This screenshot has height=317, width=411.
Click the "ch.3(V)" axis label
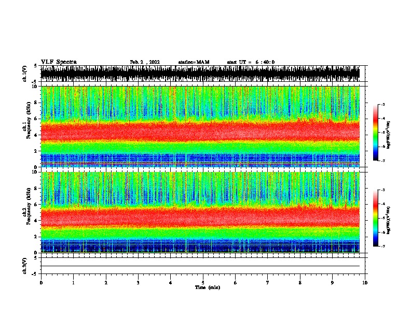pos(24,266)
